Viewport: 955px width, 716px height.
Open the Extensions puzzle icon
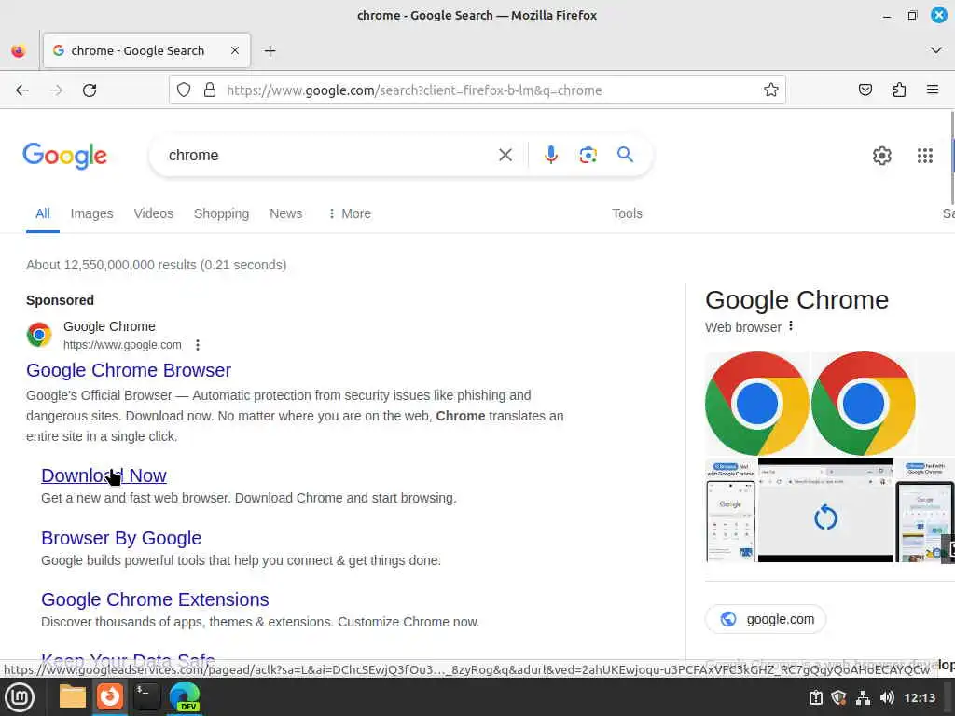click(x=899, y=90)
